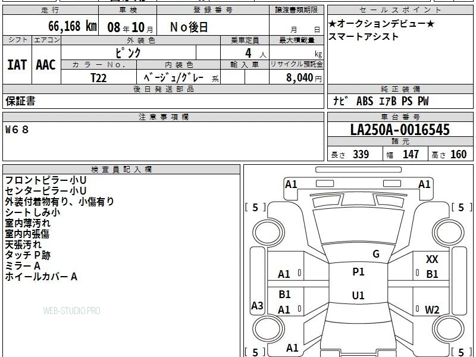Click the エアコン header
Screen dimensions: 476x357
pyautogui.click(x=46, y=40)
